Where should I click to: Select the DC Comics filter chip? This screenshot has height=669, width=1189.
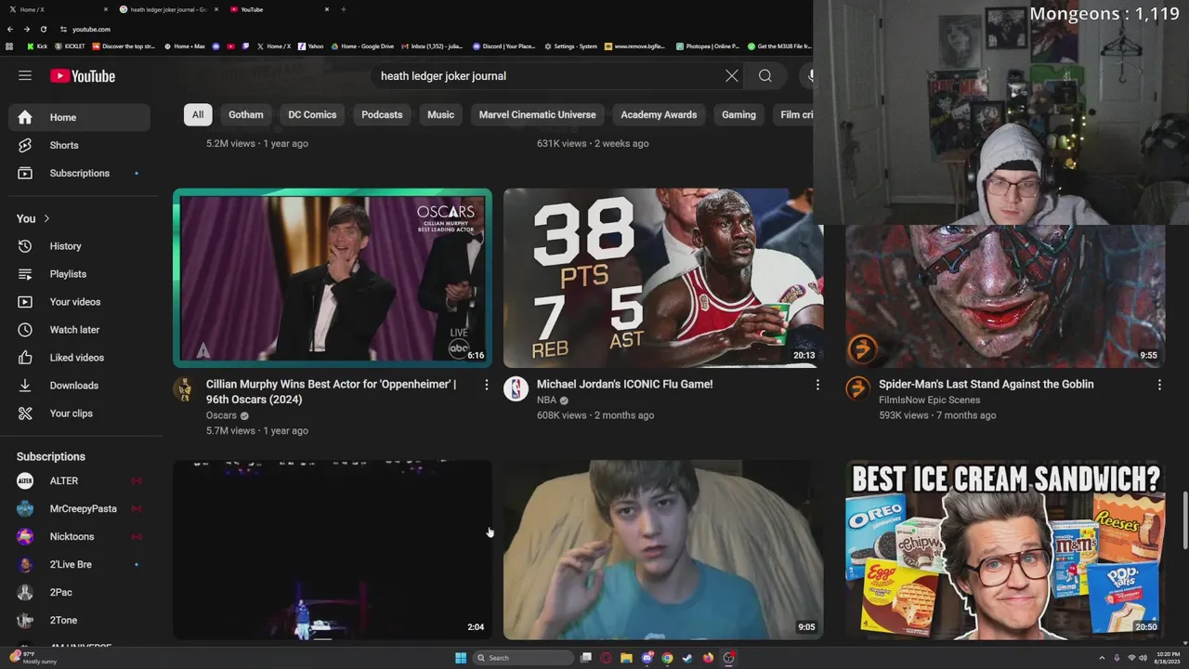[x=312, y=115]
